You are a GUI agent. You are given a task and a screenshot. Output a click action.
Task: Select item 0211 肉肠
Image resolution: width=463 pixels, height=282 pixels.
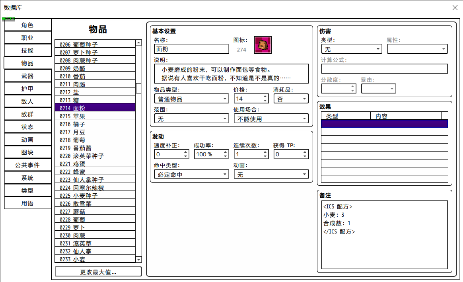click(x=95, y=84)
